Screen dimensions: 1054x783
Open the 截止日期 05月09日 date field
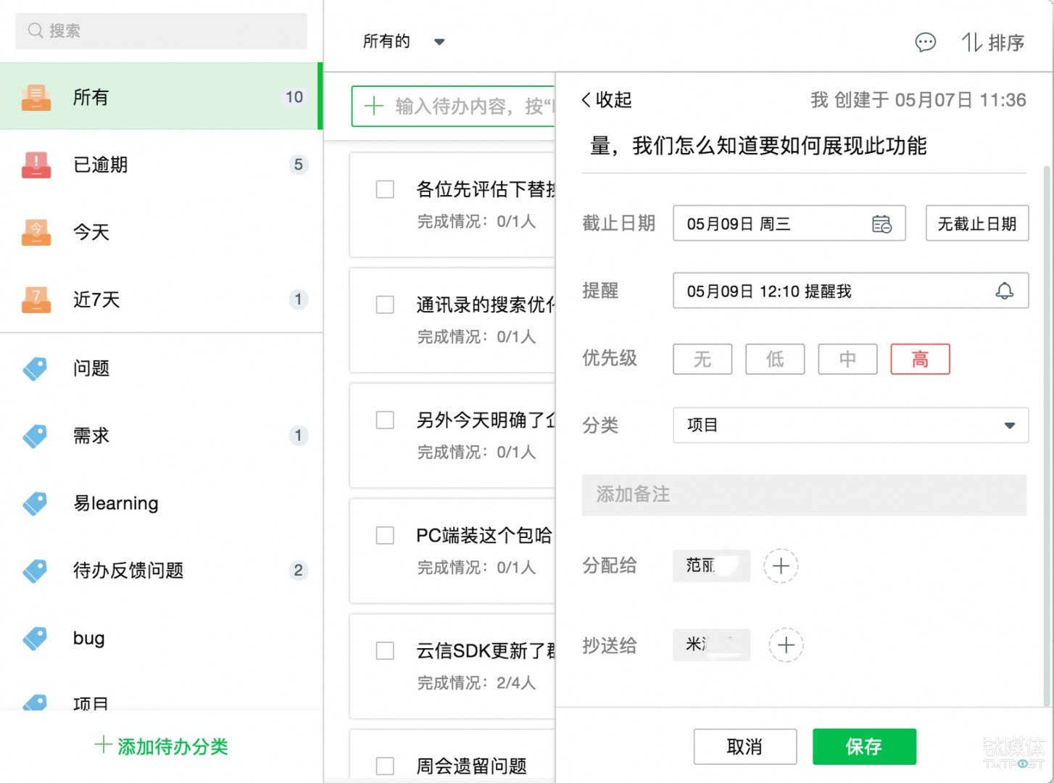pyautogui.click(x=789, y=223)
